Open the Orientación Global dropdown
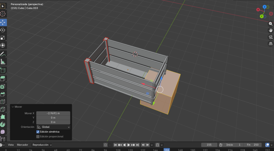 [x=53, y=127]
